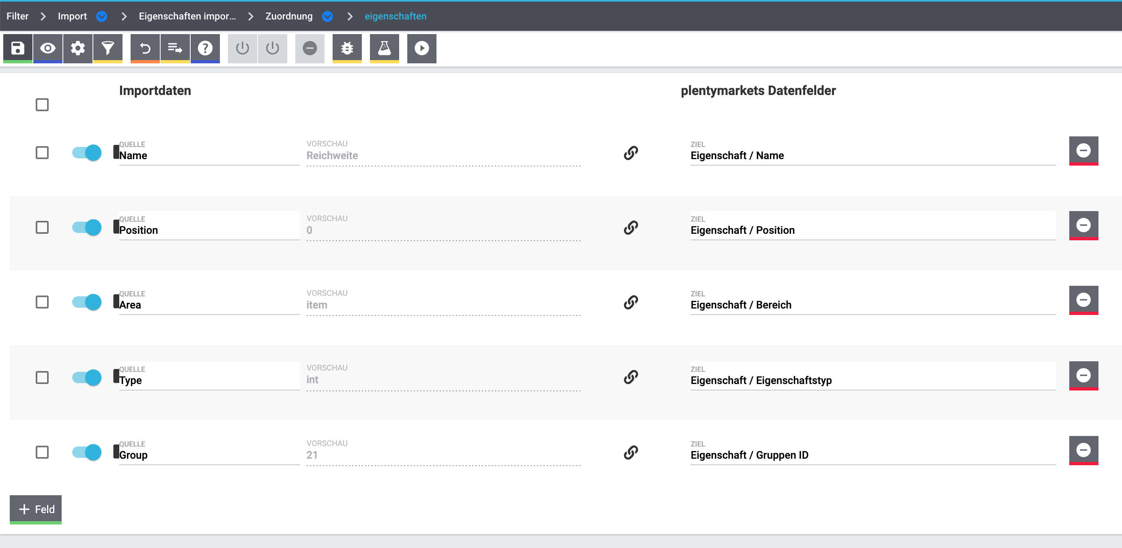Click the undo arrow icon
Screen dimensions: 1122x548
click(145, 48)
